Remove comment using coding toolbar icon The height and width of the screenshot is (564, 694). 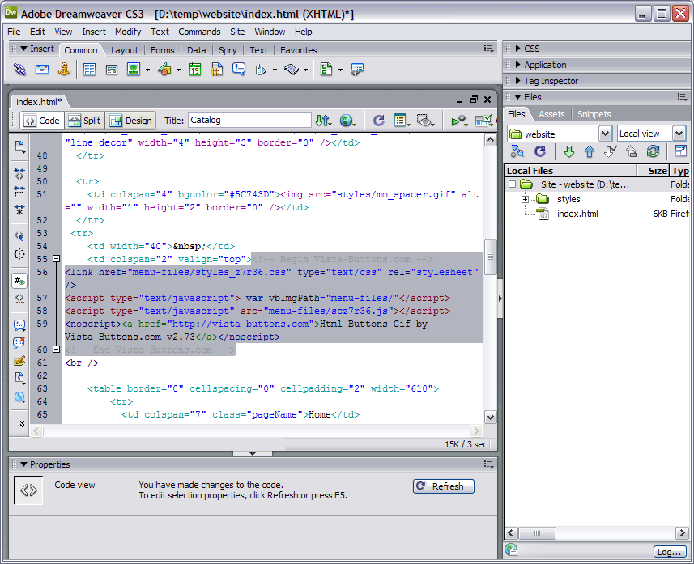point(19,343)
